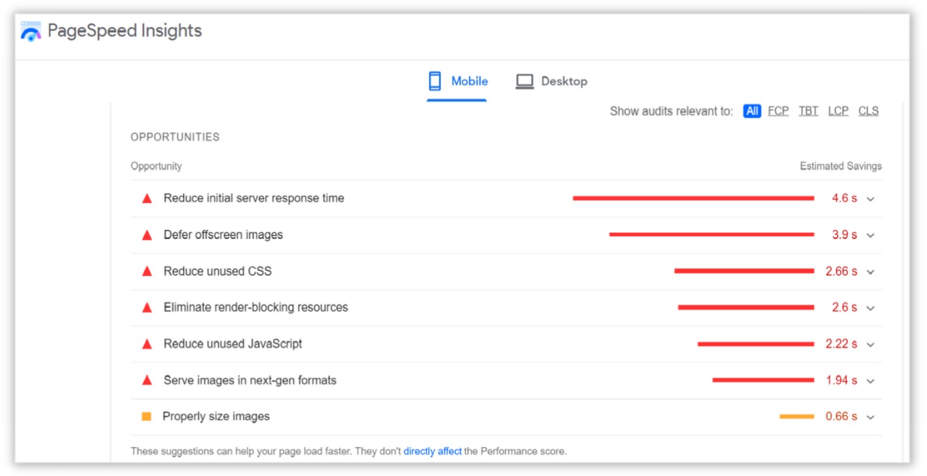Click the Opportunity column header
Viewport: 927px width, 476px height.
(156, 167)
